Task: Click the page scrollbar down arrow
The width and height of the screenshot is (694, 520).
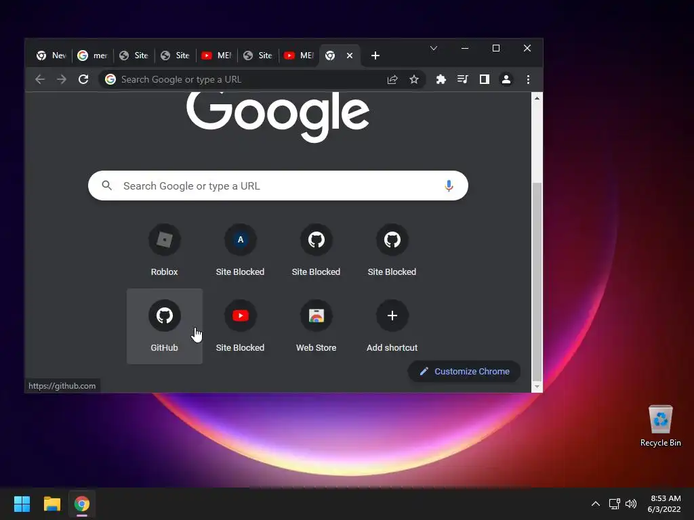Action: 537,387
